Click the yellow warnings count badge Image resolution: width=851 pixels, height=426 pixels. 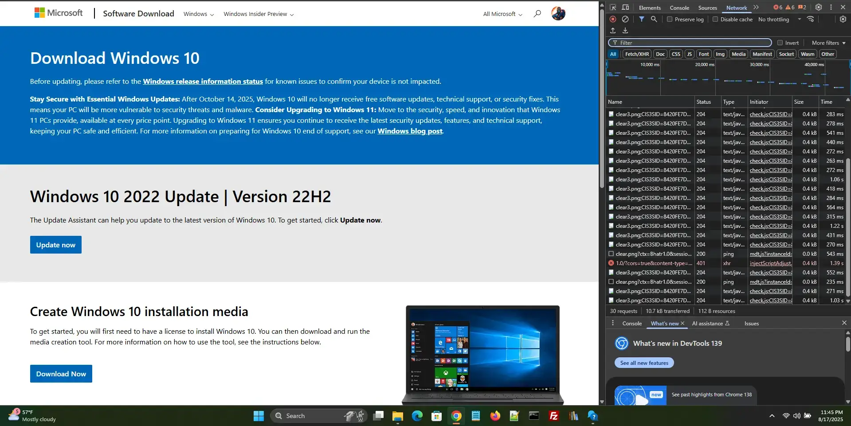point(790,8)
